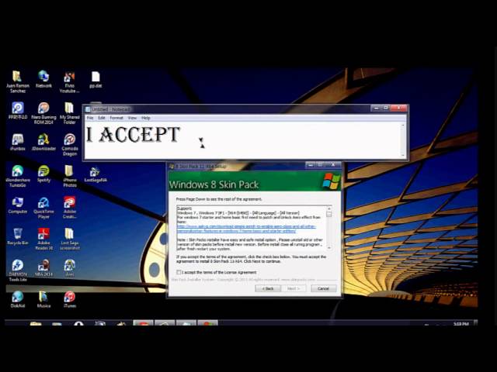Click the taskbar clock
Screen dimensions: 497x372
(461, 324)
